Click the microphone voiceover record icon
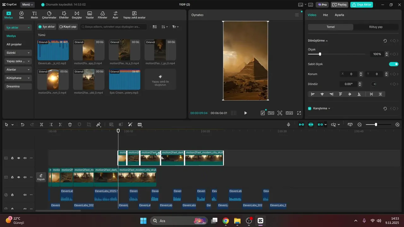 pyautogui.click(x=288, y=125)
